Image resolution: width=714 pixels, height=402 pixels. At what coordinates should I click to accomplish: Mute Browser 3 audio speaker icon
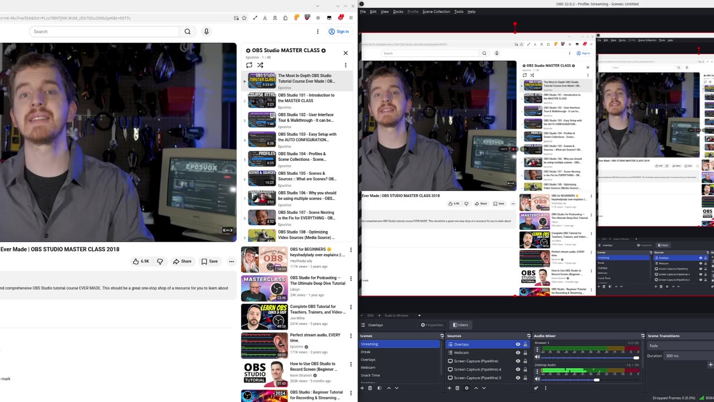(x=537, y=357)
